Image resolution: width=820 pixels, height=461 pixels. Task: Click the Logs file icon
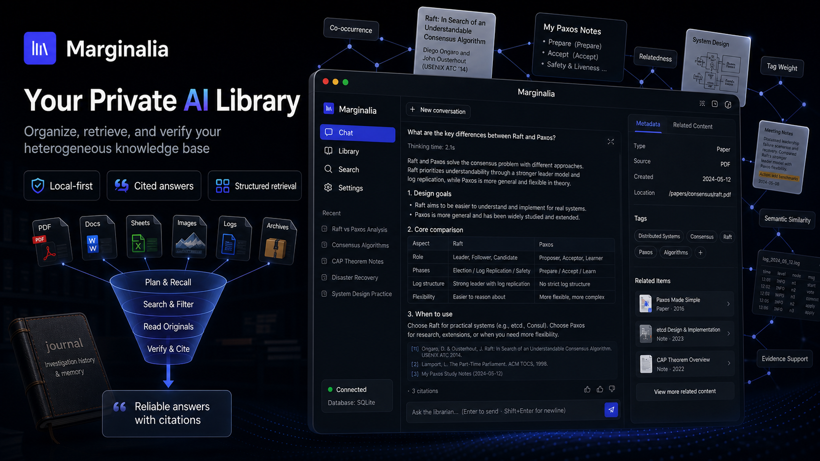click(x=234, y=238)
